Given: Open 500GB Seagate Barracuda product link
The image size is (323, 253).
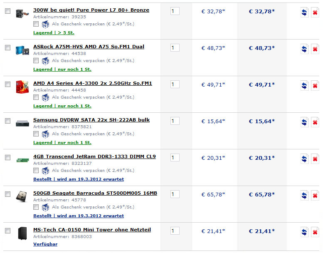Looking at the screenshot, I should (x=95, y=193).
